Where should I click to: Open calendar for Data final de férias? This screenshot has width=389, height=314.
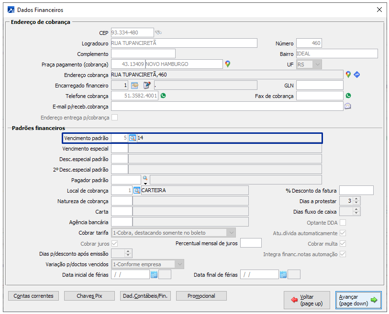(283, 274)
